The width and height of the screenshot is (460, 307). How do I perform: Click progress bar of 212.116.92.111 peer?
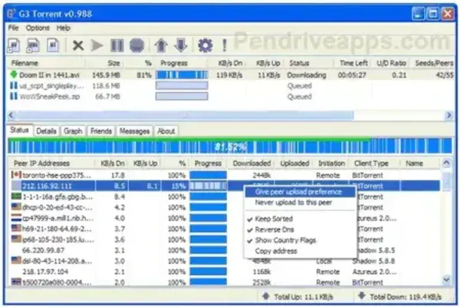click(x=208, y=186)
